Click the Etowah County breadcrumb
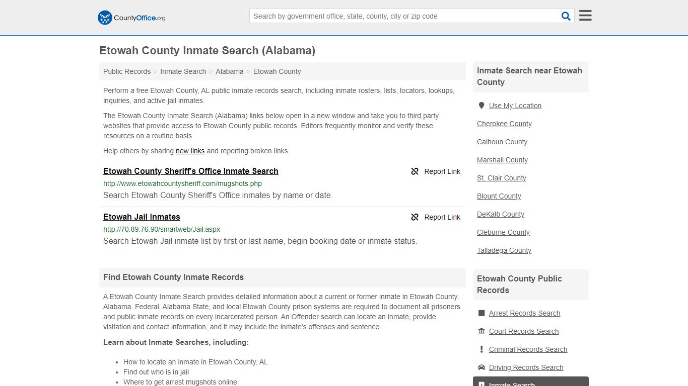 click(277, 71)
